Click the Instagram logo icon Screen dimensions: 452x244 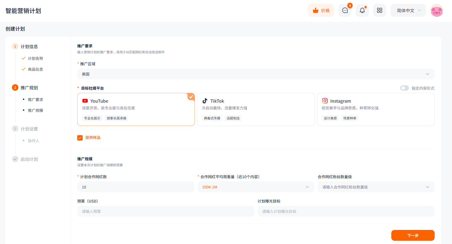325,101
